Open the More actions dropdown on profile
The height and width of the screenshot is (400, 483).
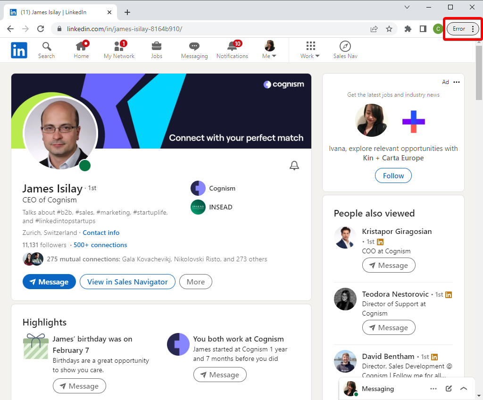point(196,282)
